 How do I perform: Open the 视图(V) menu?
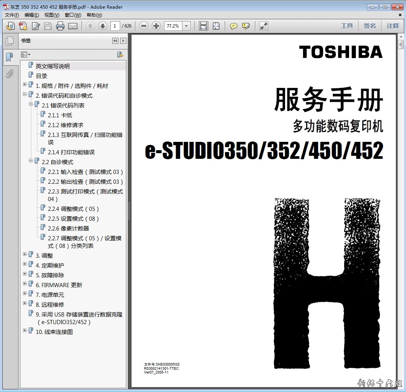pyautogui.click(x=52, y=15)
